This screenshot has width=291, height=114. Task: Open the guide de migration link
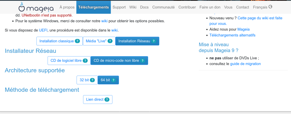pos(245,64)
